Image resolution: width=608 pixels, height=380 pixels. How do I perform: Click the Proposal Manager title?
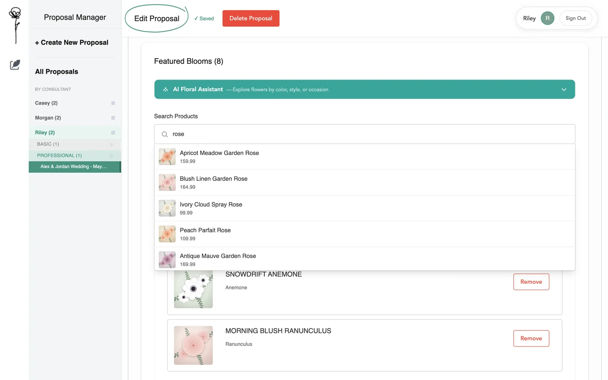75,17
